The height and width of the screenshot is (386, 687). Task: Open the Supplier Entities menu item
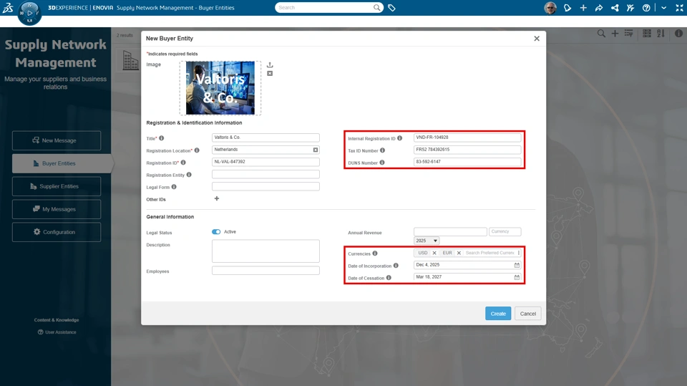tap(57, 186)
